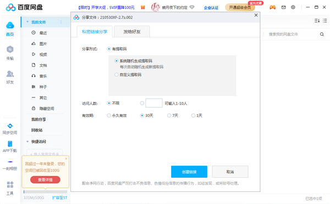Screen dimensions: 330x204
Task: Collapse the 快捷访问 section arrow
Action: pos(28,141)
